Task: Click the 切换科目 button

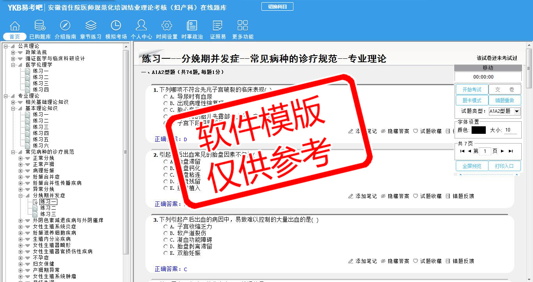Action: pyautogui.click(x=277, y=7)
